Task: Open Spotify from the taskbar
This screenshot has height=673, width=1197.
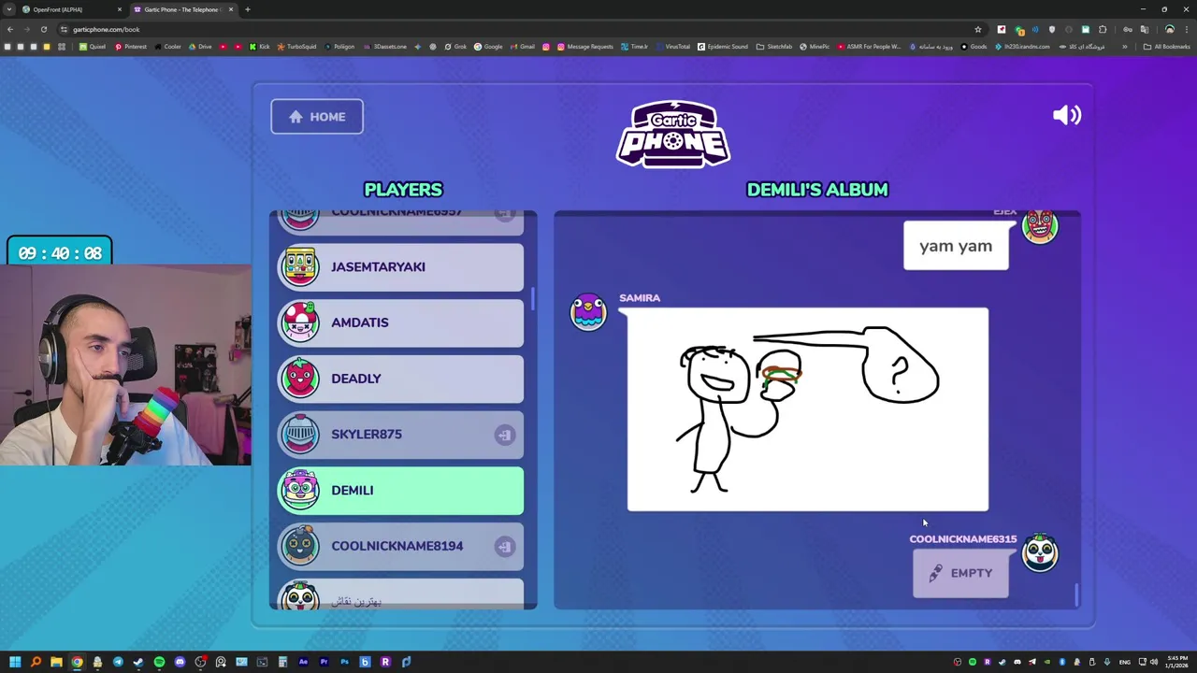Action: click(x=159, y=662)
